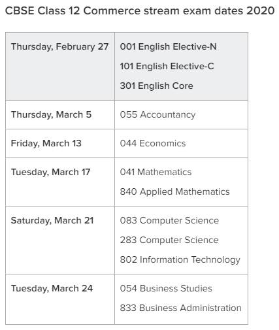Click the 2020 year in the title
Screen dimensions: 279x330
[261, 10]
